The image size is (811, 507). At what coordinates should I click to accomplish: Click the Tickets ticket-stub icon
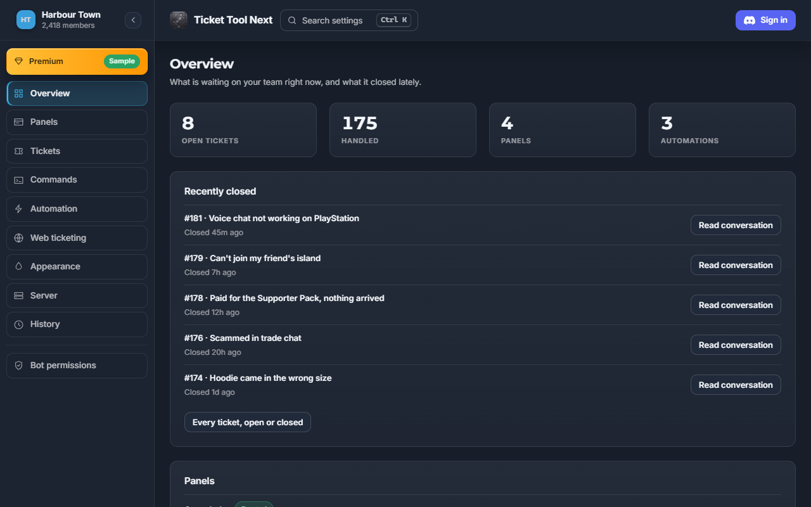coord(18,151)
